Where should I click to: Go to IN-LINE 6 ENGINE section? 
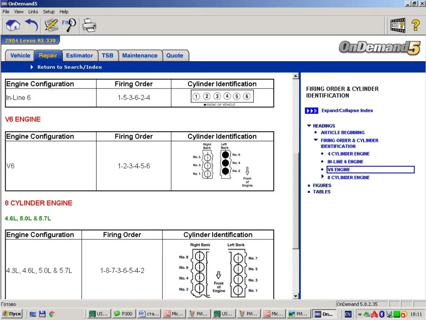(346, 162)
